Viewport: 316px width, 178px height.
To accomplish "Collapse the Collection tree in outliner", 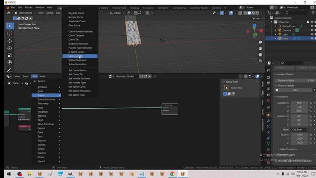I will [x=272, y=22].
